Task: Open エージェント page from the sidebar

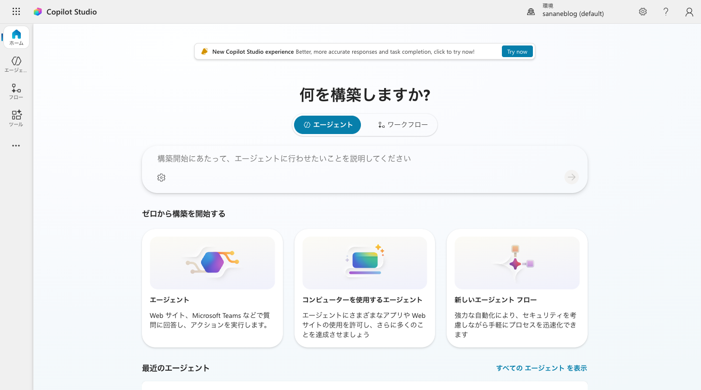Action: click(16, 64)
